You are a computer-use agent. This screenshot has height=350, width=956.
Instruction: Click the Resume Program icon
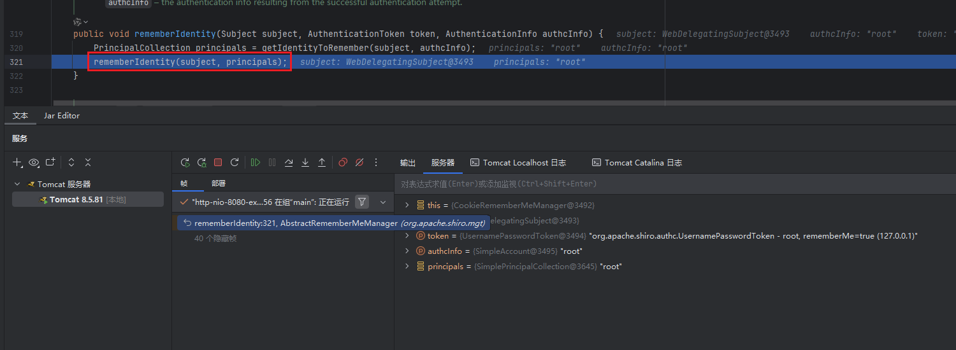click(256, 163)
